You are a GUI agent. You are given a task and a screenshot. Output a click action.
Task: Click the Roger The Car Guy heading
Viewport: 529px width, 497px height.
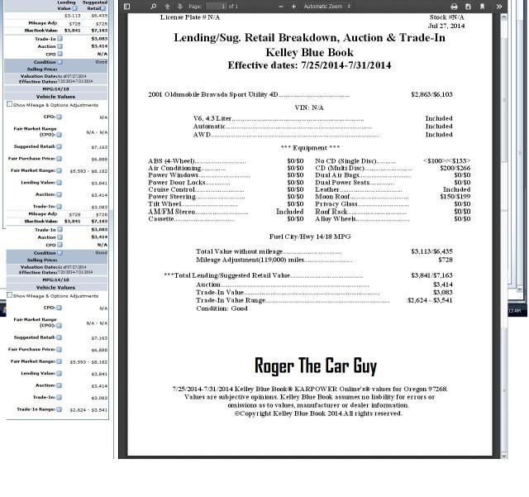315,366
